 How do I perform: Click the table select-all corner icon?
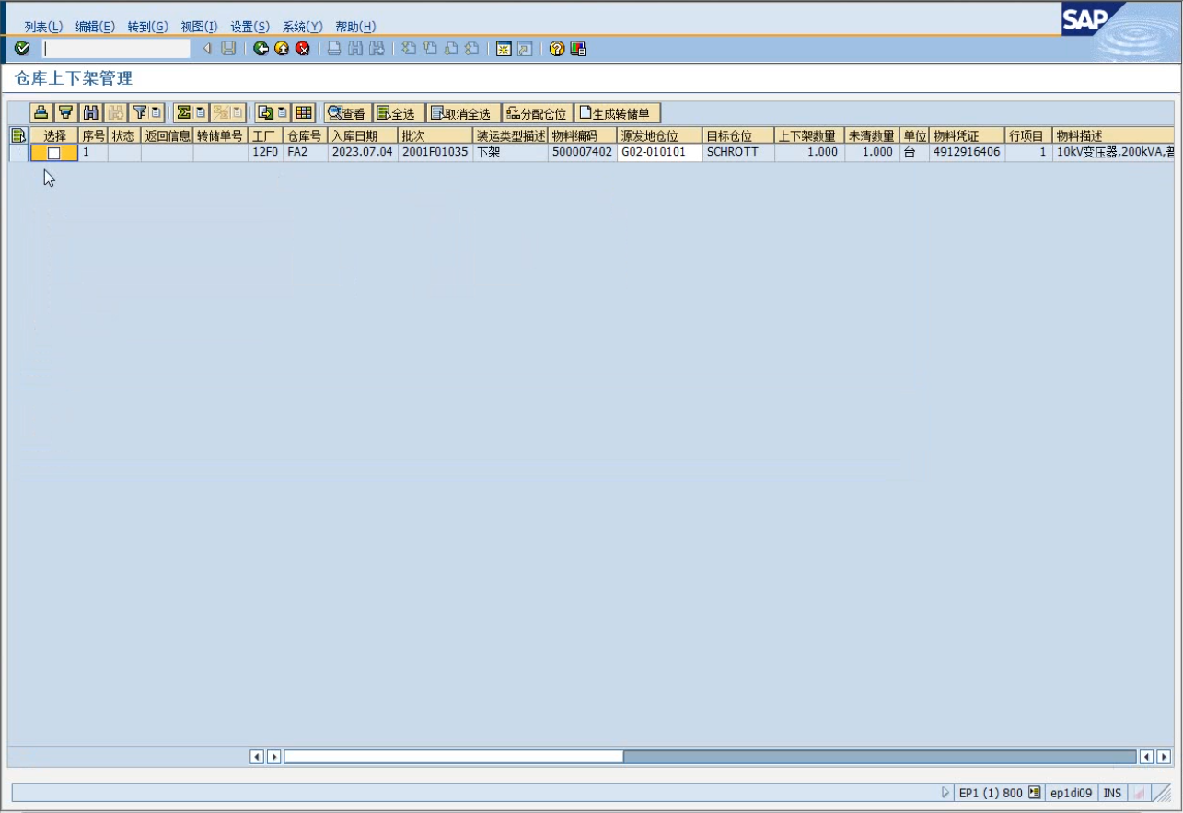click(x=17, y=136)
